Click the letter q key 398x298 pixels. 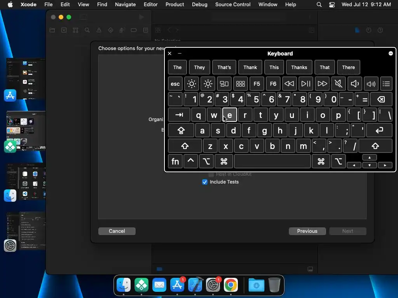tap(199, 115)
